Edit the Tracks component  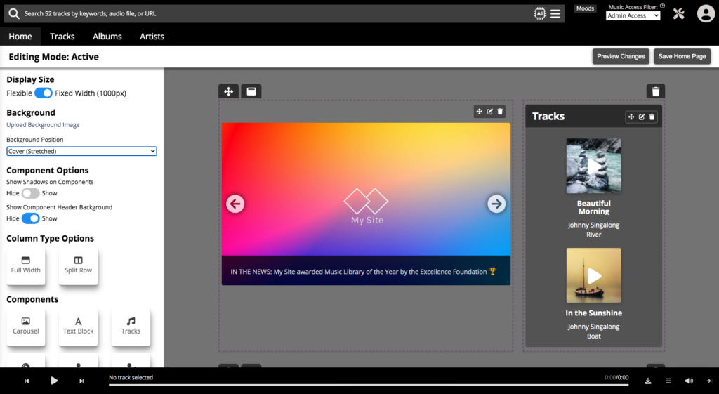click(642, 117)
